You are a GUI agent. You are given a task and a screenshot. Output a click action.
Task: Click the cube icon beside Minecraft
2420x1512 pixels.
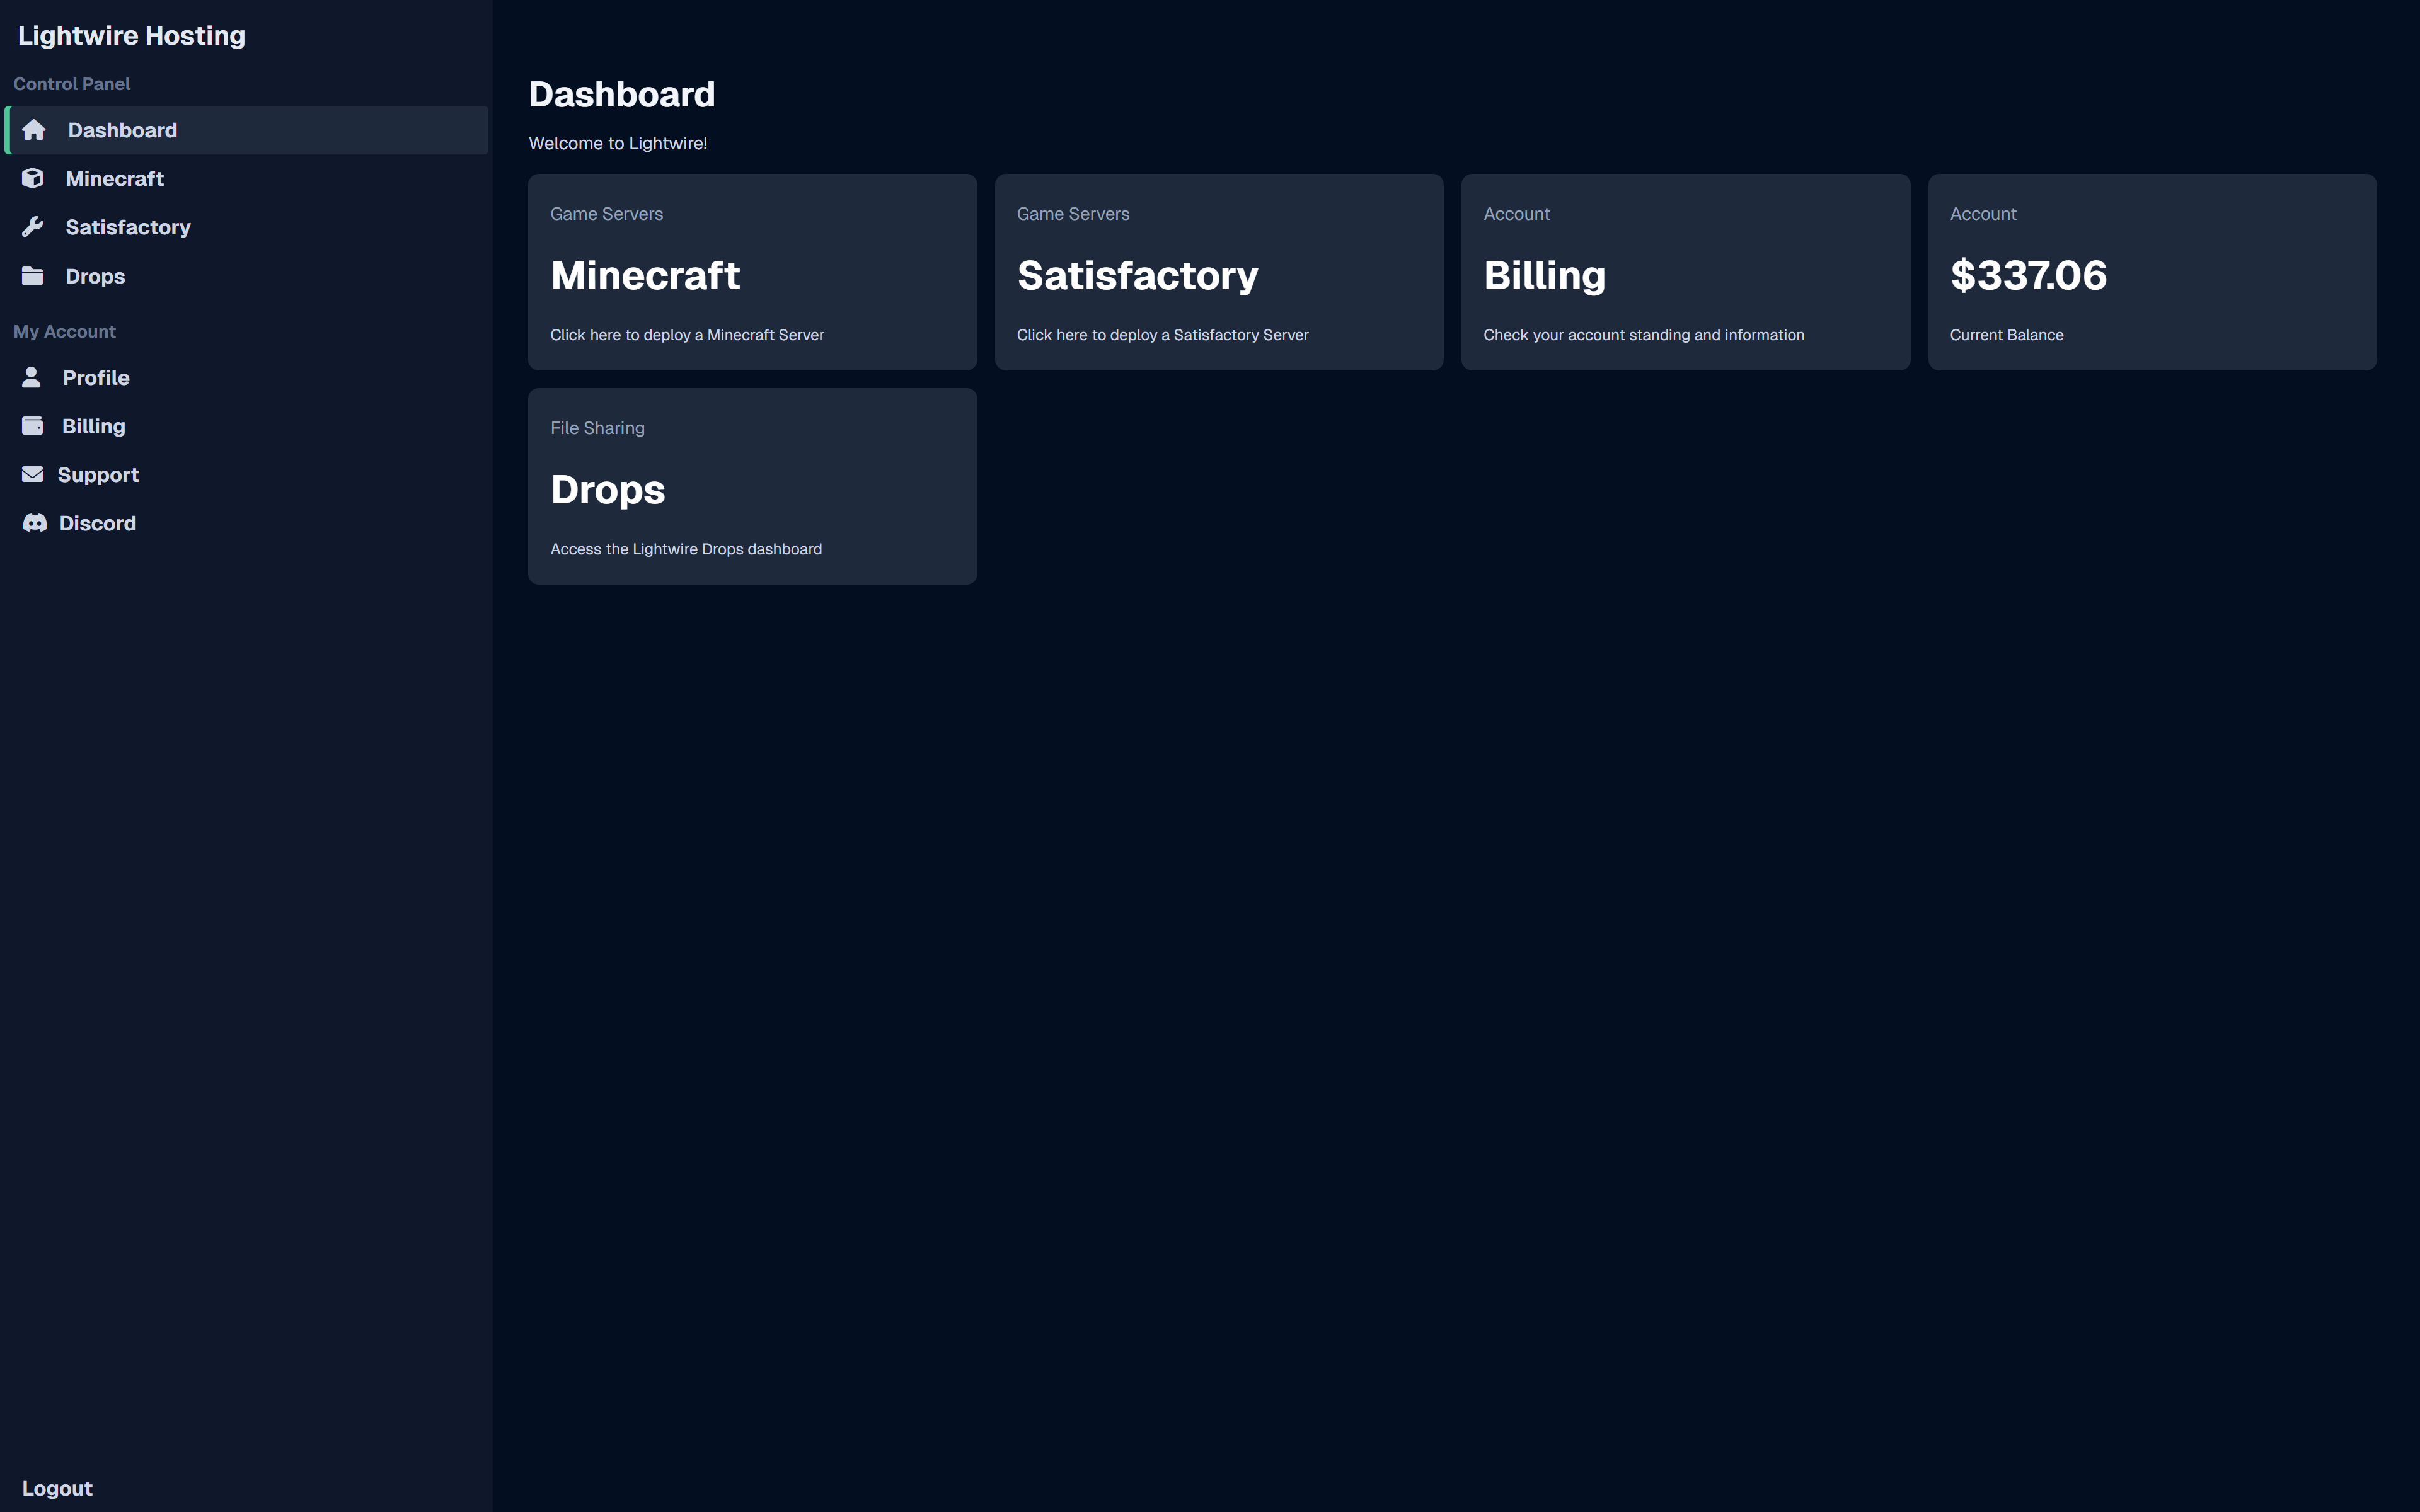[33, 178]
